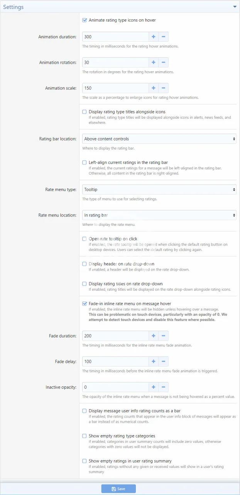Click the Save button
Viewport: 240px width, 495px height.
tap(118, 489)
